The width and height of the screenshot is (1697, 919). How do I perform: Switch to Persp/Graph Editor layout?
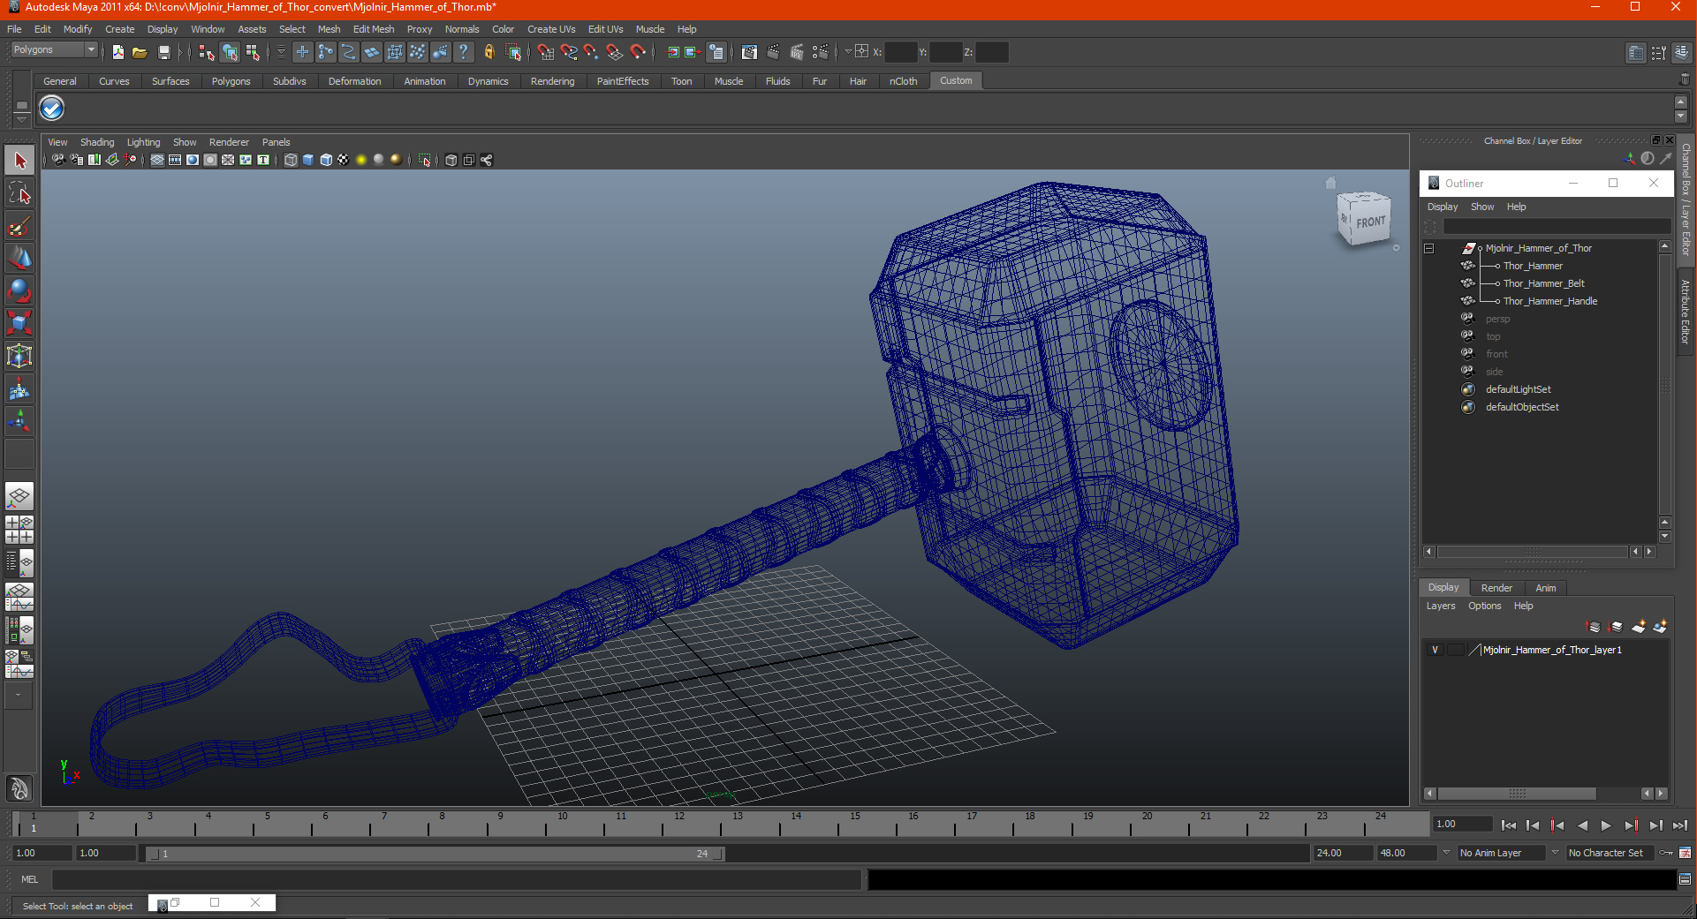[19, 597]
